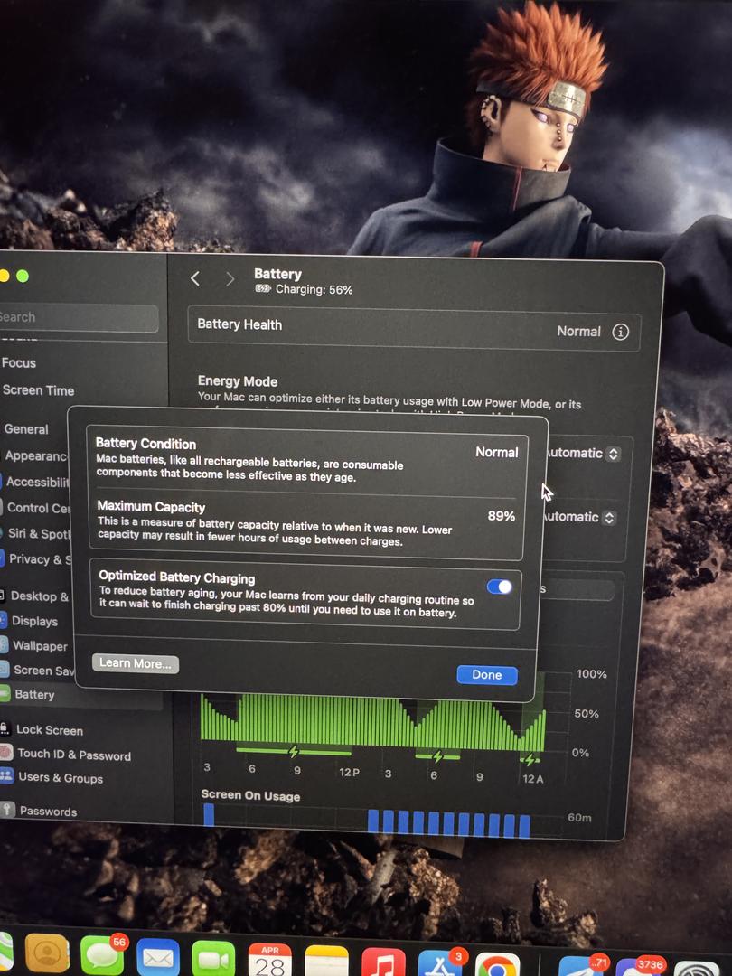Click the 60m label on the usage chart

579,817
